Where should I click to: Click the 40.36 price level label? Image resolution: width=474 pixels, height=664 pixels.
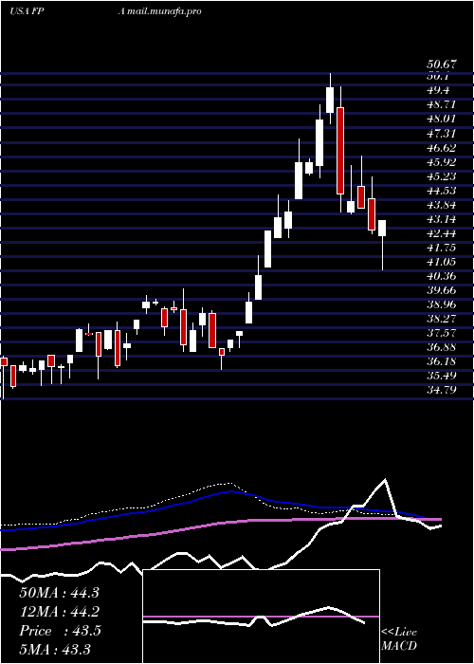coord(442,276)
